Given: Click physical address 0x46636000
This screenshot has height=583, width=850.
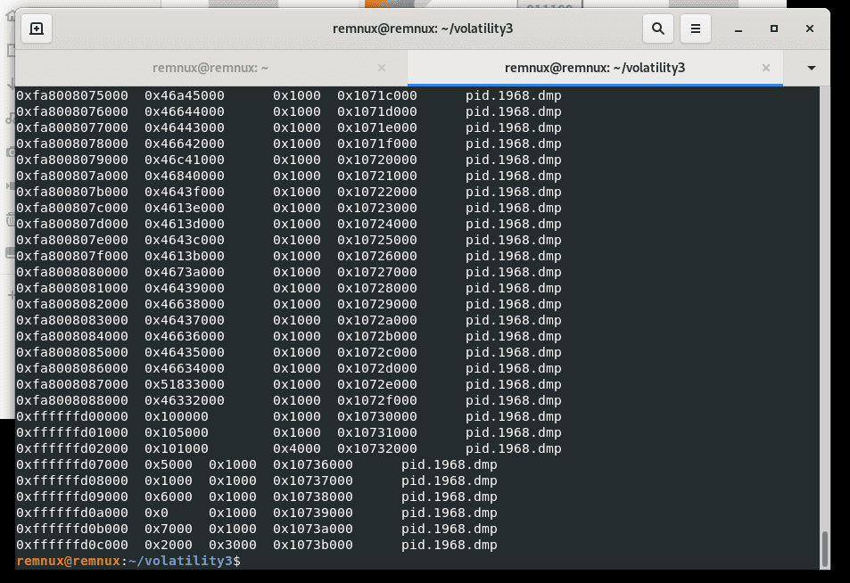Looking at the screenshot, I should (x=185, y=336).
